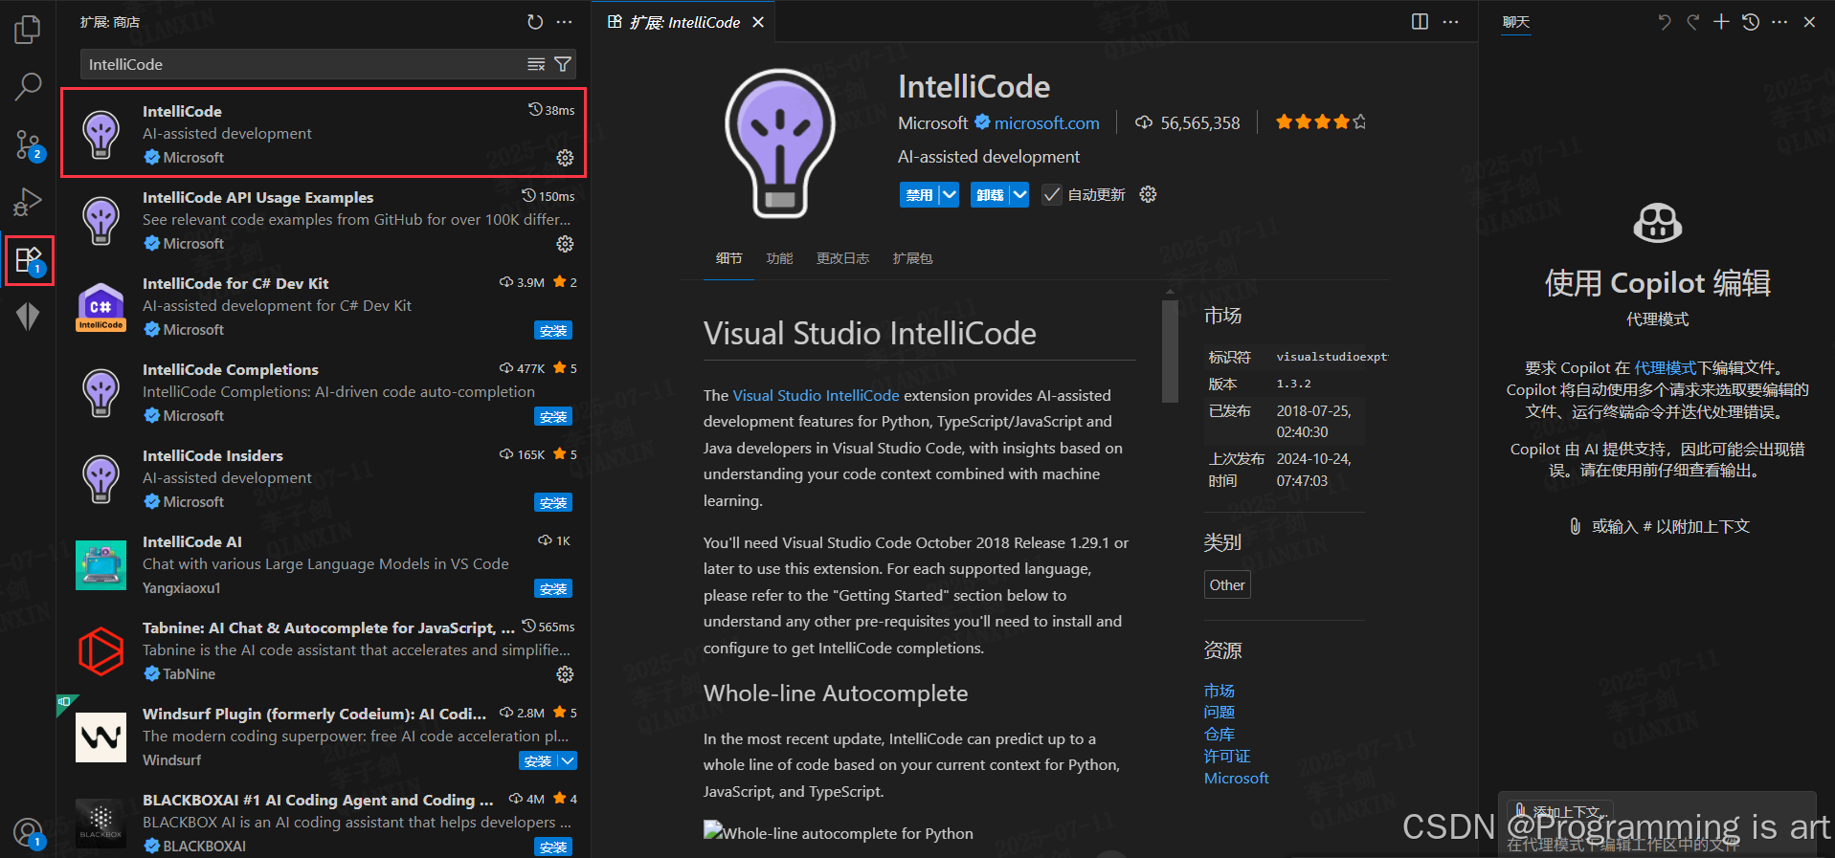Image resolution: width=1835 pixels, height=858 pixels.
Task: Click the Accounts icon at bottom left
Action: pyautogui.click(x=28, y=833)
